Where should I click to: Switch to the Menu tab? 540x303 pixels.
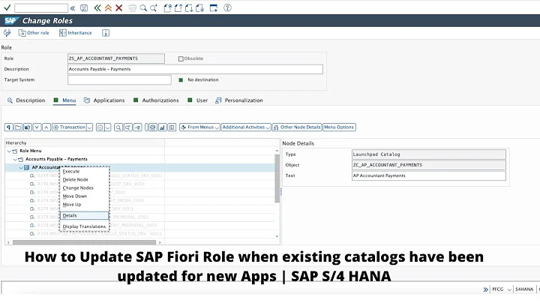(64, 100)
